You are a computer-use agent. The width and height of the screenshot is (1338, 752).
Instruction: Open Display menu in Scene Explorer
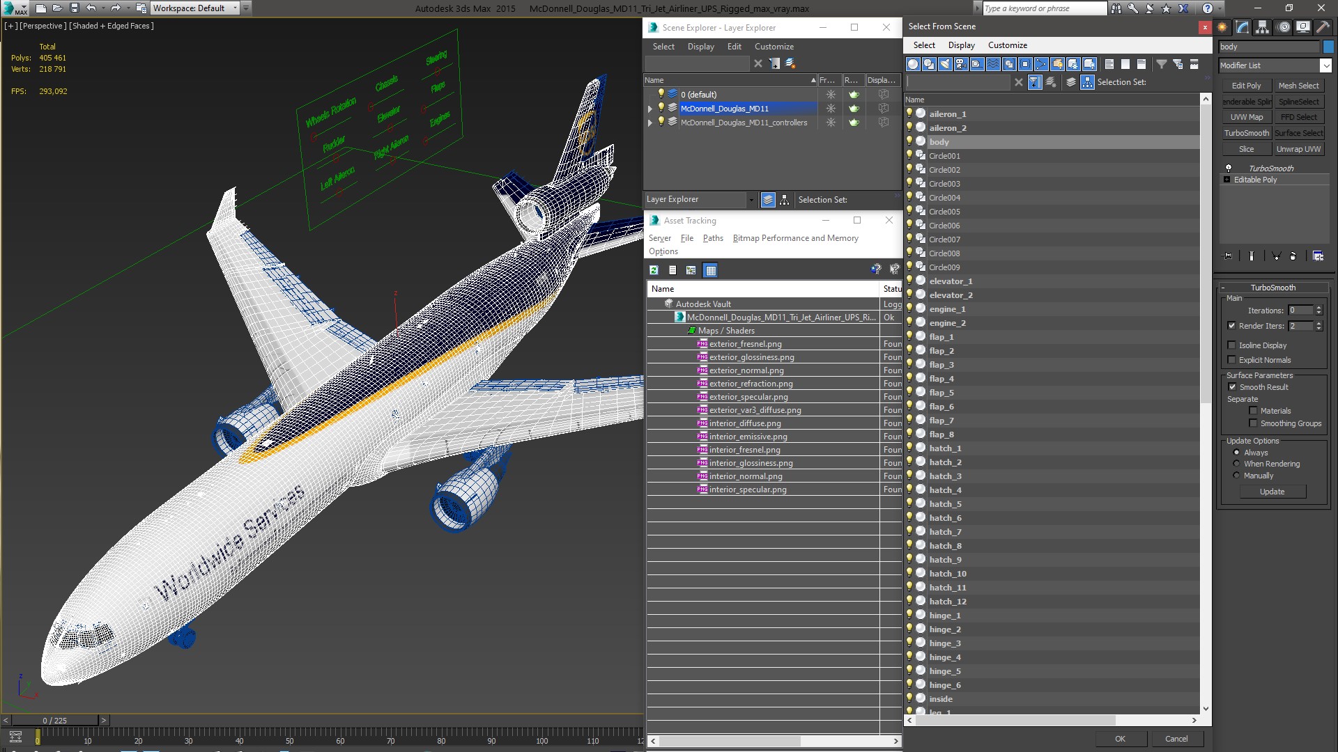pos(700,47)
